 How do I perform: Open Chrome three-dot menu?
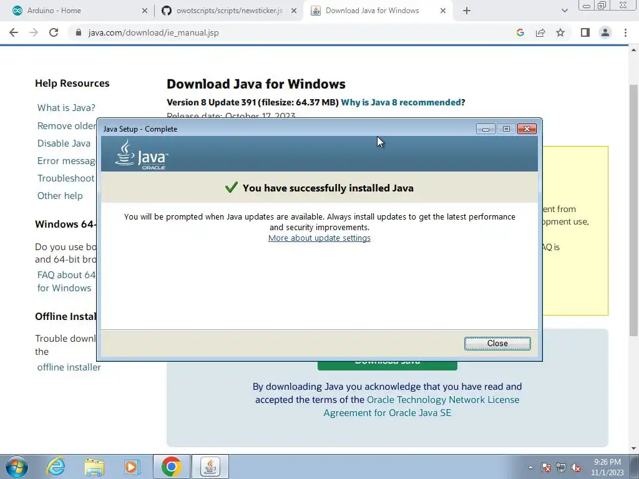[625, 32]
